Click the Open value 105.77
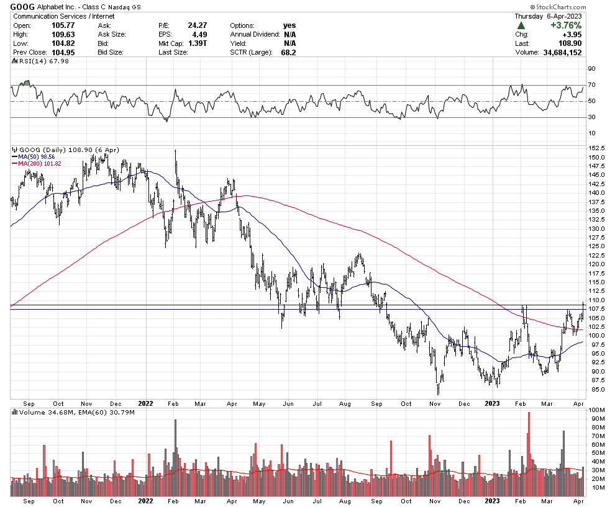The width and height of the screenshot is (615, 507). [x=63, y=25]
